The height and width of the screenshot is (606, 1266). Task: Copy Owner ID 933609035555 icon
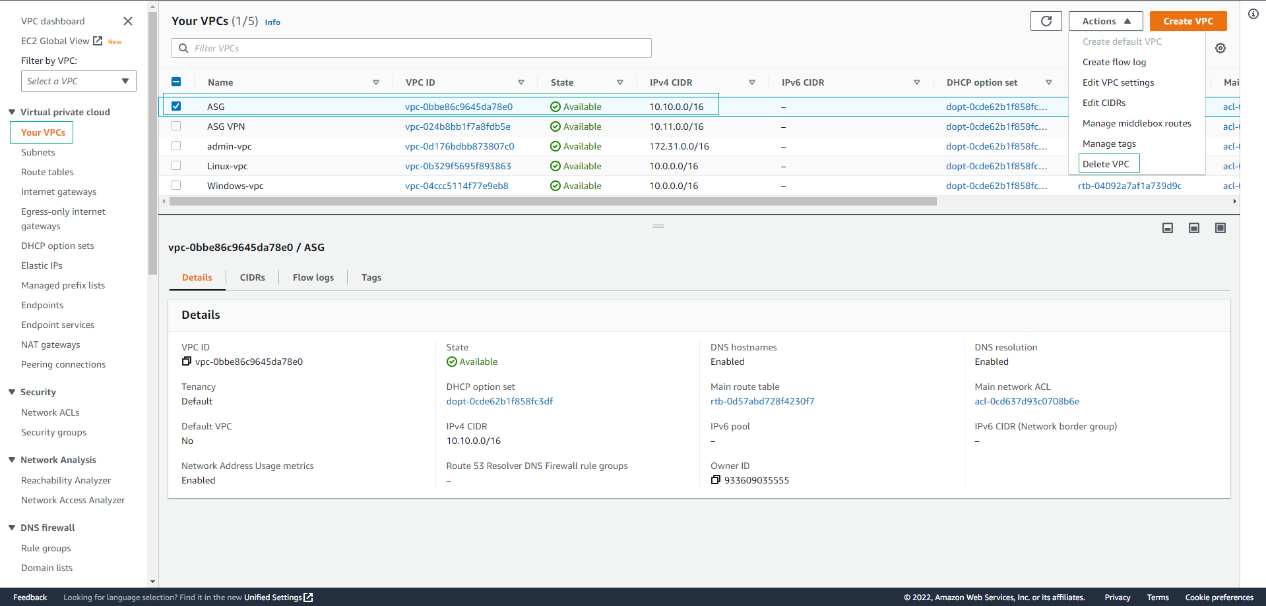716,480
